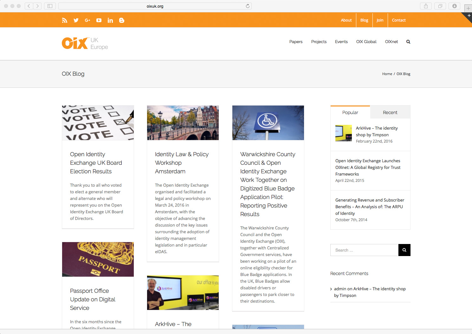Open Warwickshire County Council Blue Badge post title
The image size is (472, 334).
(x=268, y=184)
